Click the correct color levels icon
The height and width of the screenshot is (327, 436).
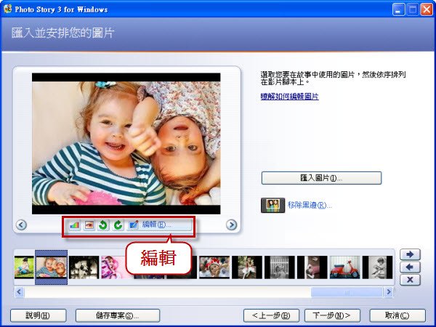click(x=75, y=225)
